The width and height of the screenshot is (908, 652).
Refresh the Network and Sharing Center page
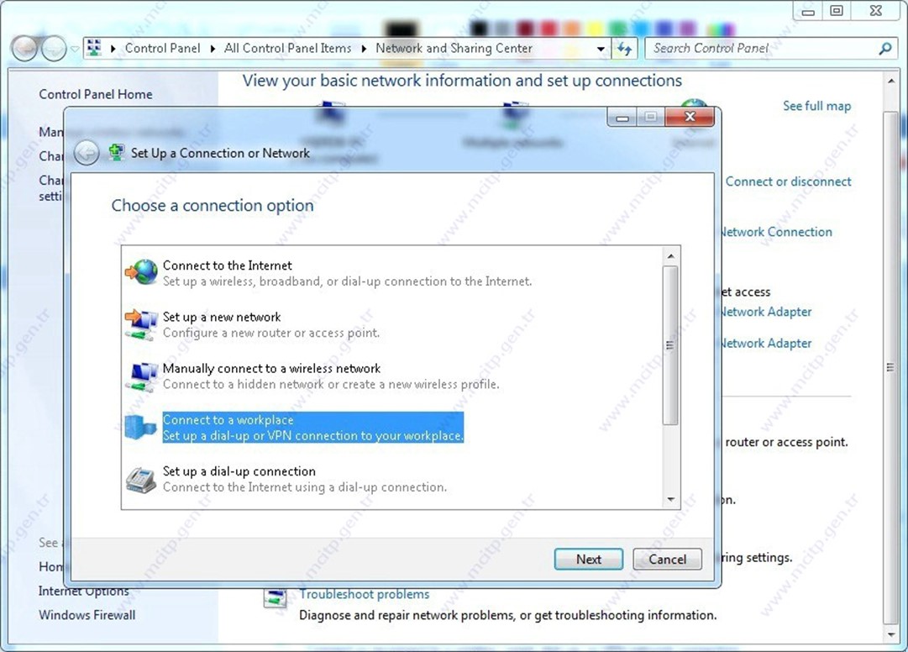(624, 49)
